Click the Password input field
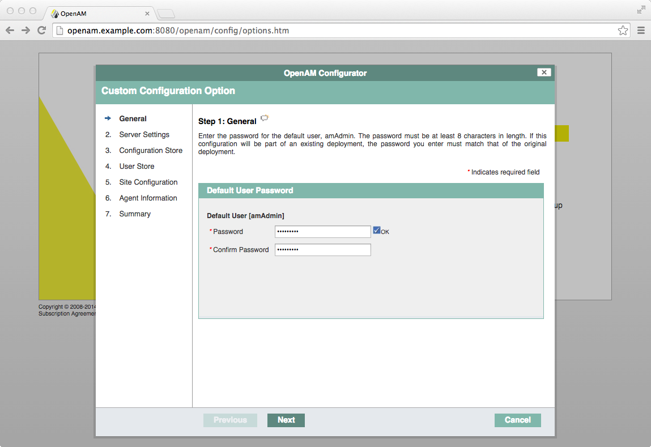Image resolution: width=651 pixels, height=447 pixels. click(322, 232)
